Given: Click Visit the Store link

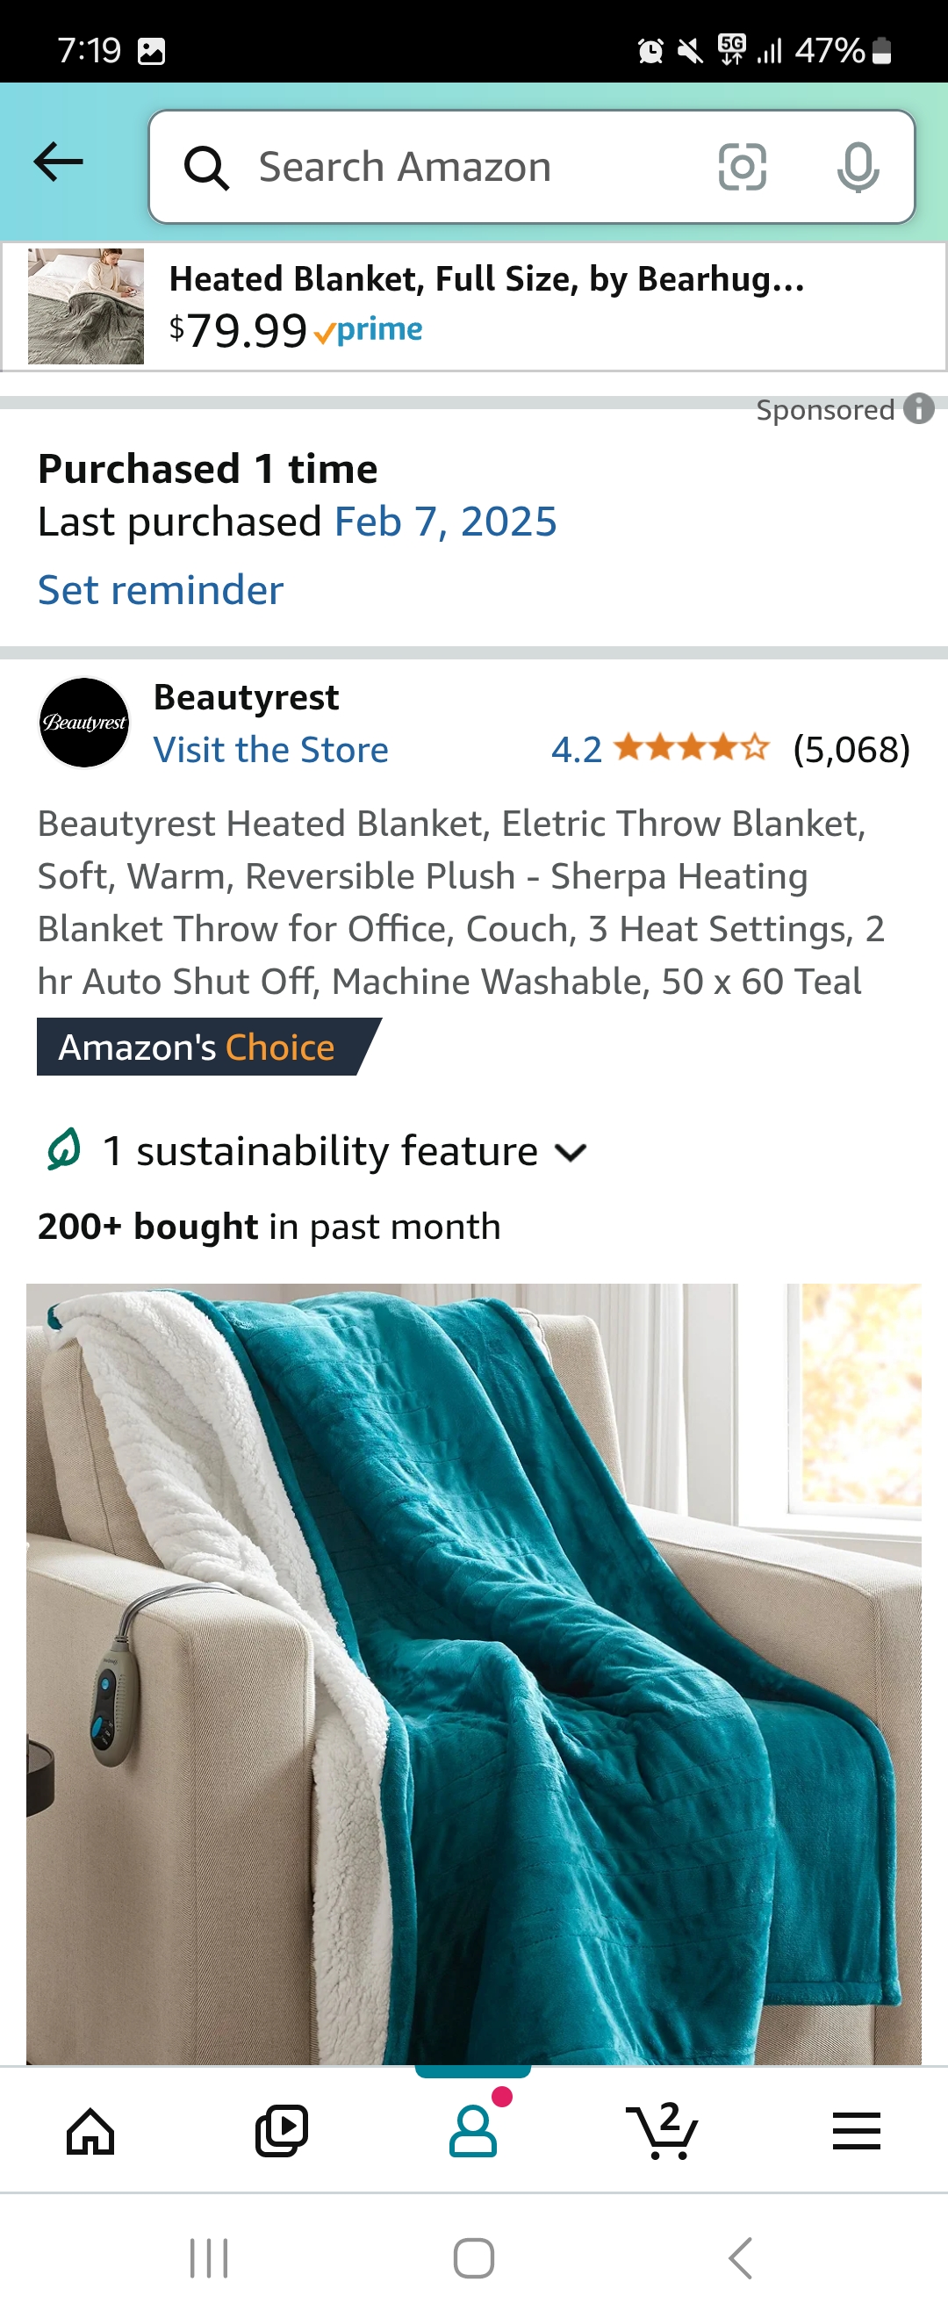Looking at the screenshot, I should [270, 750].
